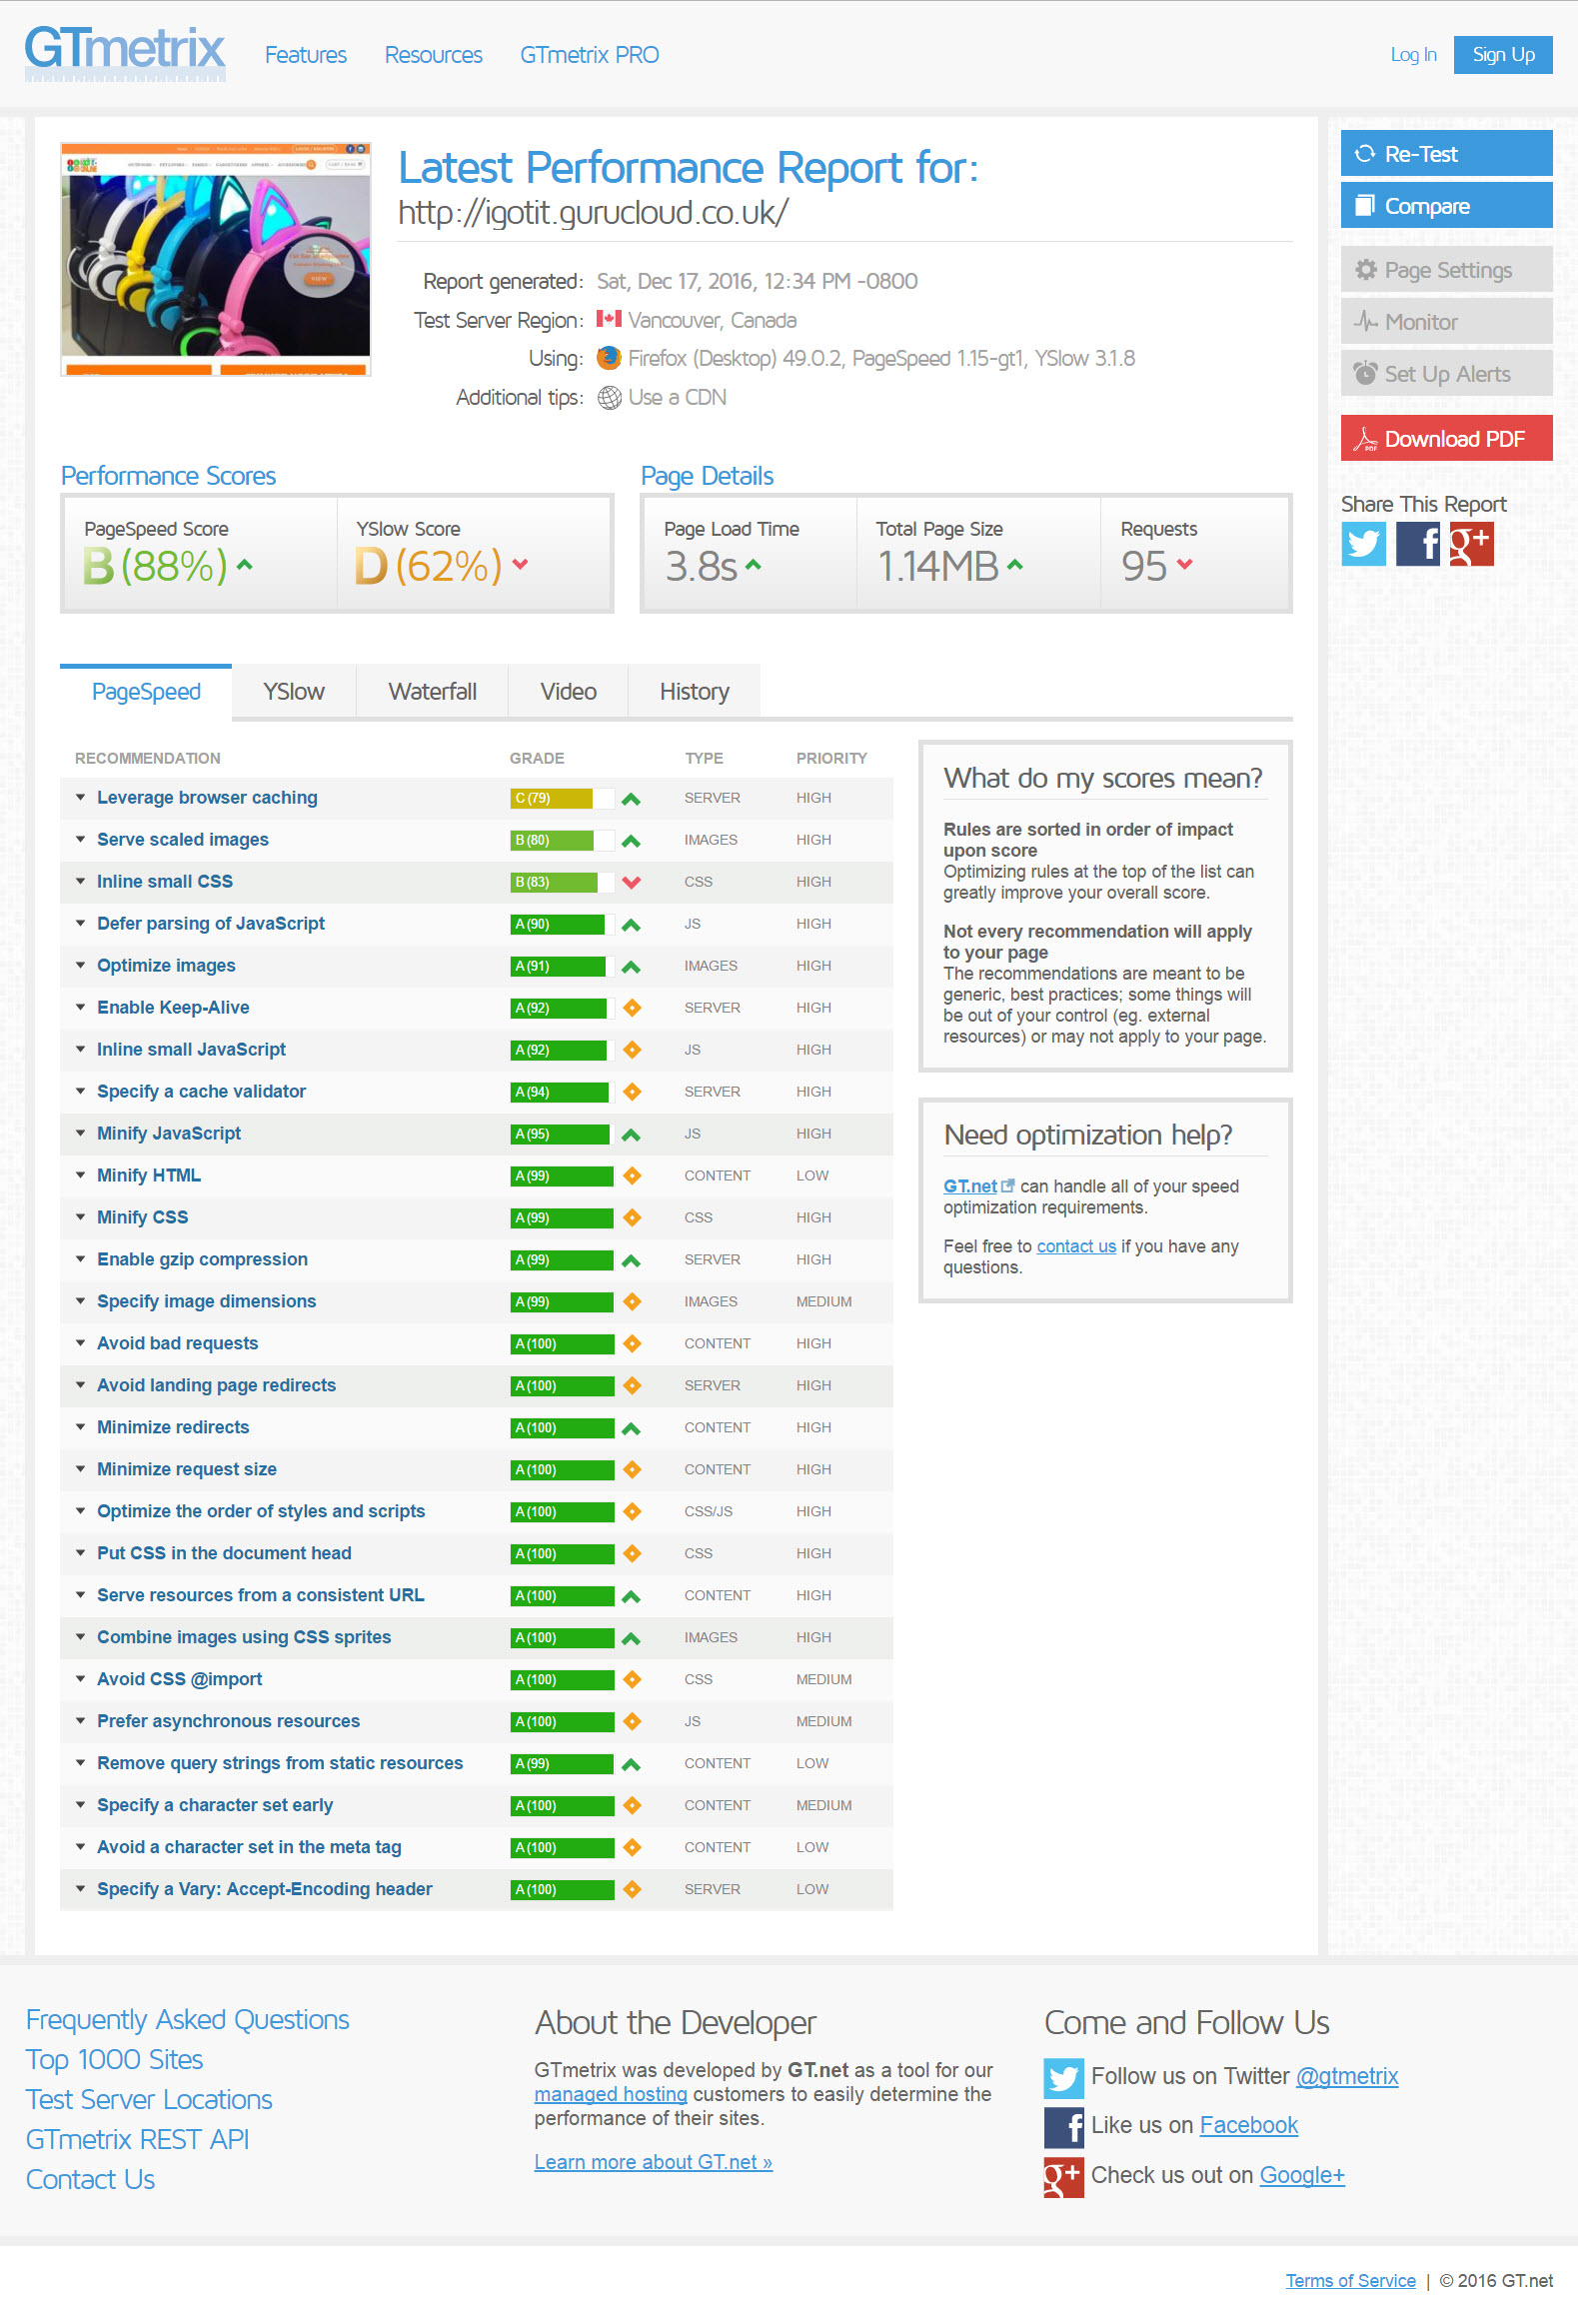The image size is (1578, 2316).
Task: Expand Defer parsing of JavaScript row
Action: point(477,924)
